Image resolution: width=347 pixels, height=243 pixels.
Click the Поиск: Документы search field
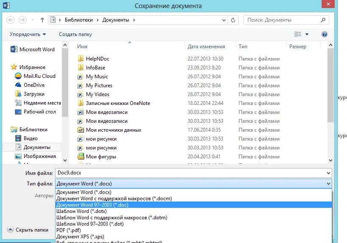pos(286,20)
